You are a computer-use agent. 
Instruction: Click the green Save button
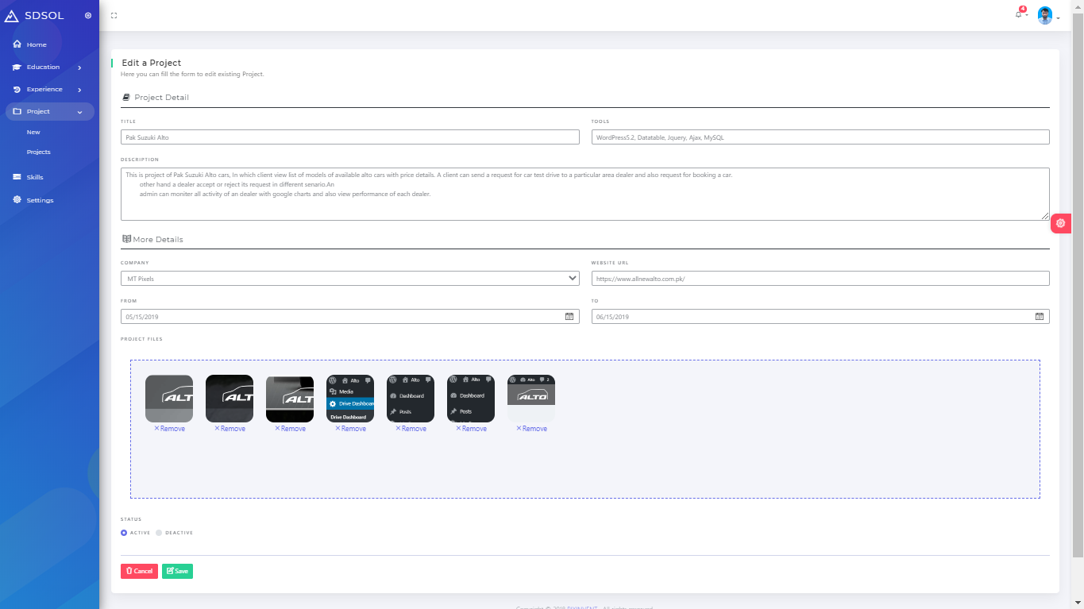click(177, 571)
